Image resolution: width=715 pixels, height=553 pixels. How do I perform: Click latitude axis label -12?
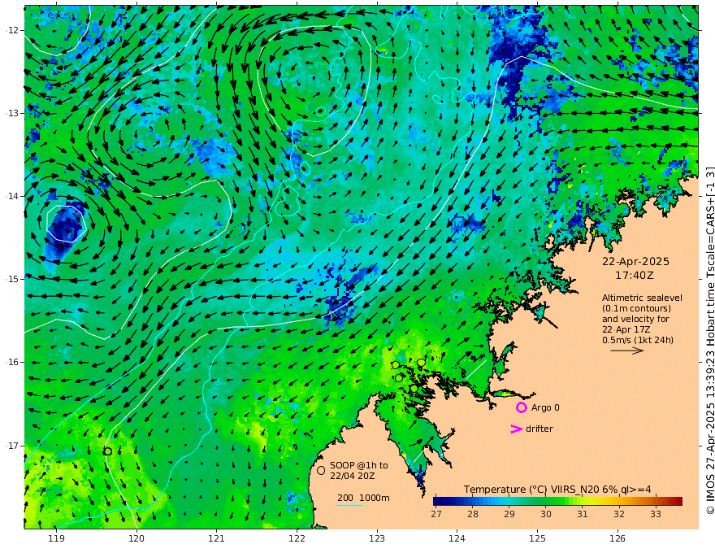pos(11,30)
